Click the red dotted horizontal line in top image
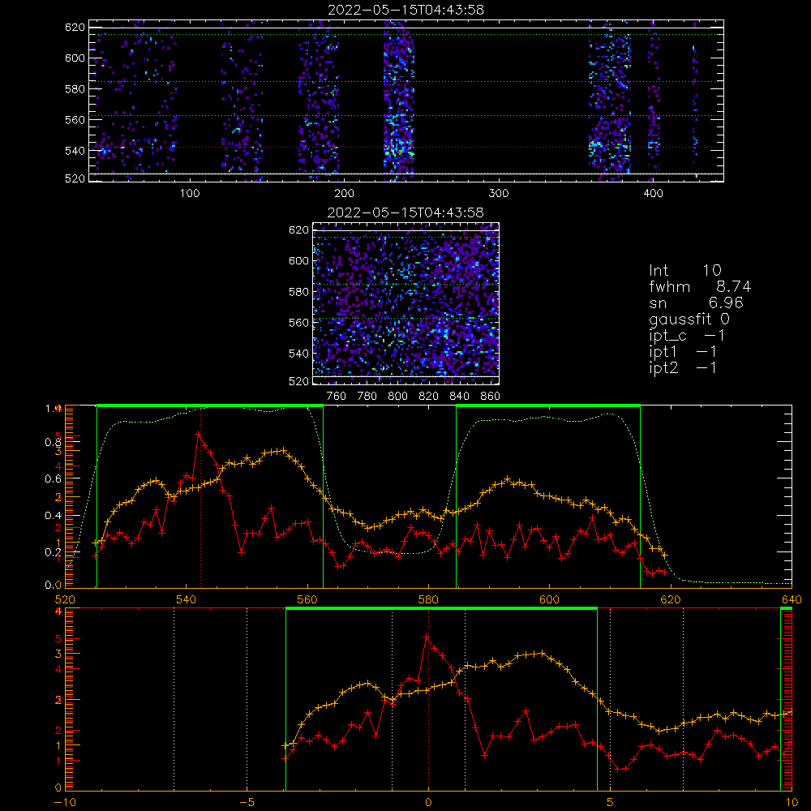 point(406,148)
